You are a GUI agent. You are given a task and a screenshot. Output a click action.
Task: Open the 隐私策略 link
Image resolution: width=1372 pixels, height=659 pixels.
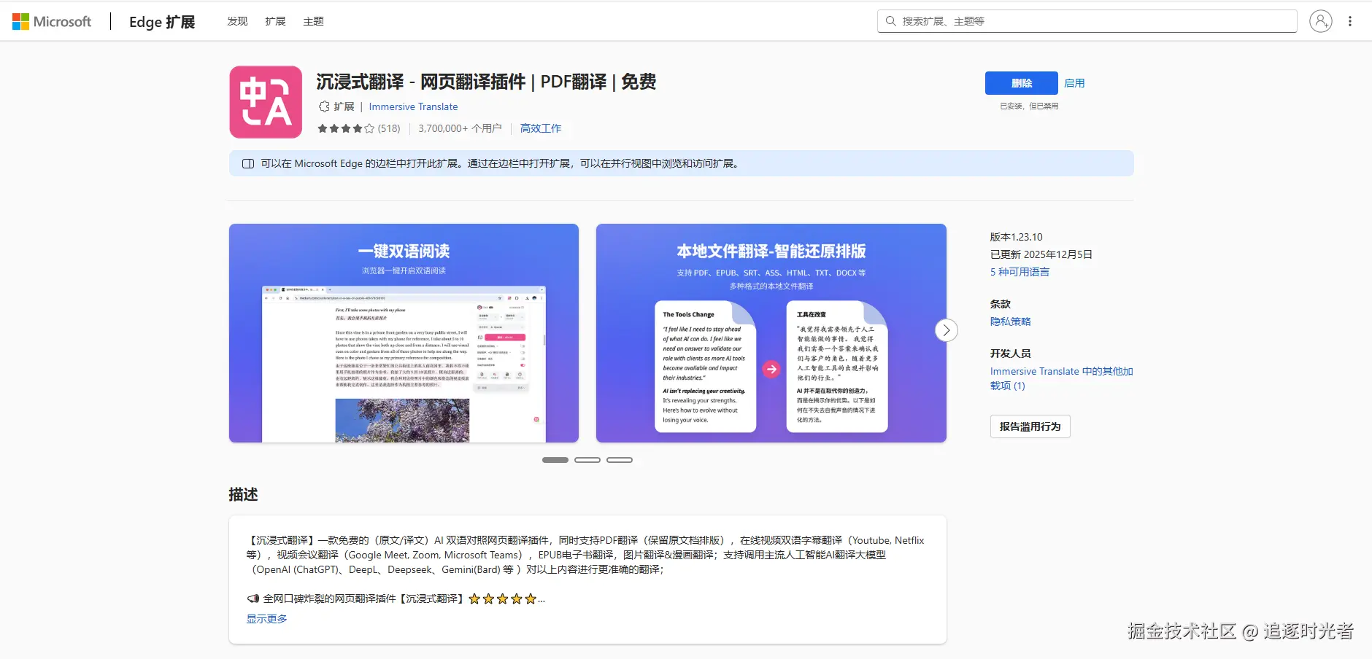(x=1011, y=321)
